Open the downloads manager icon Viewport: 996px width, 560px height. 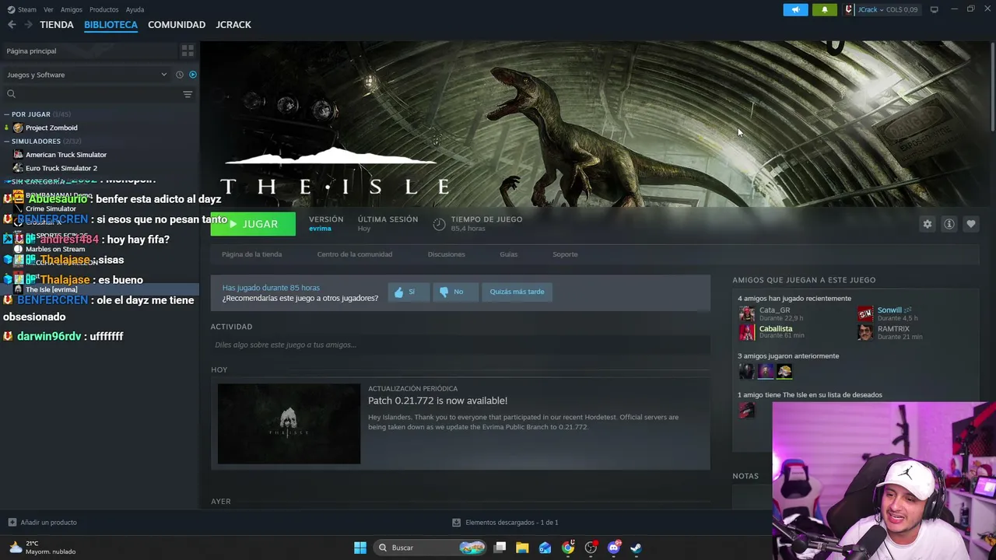(456, 523)
